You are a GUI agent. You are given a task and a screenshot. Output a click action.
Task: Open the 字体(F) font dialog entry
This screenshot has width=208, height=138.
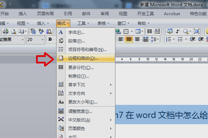(86, 32)
